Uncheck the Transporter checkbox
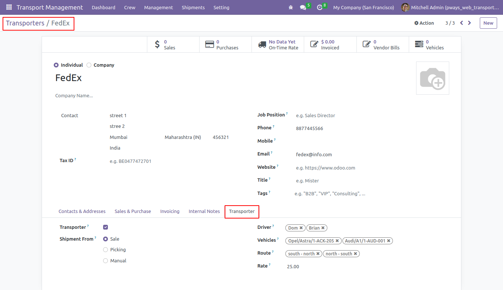503x290 pixels. coord(106,227)
